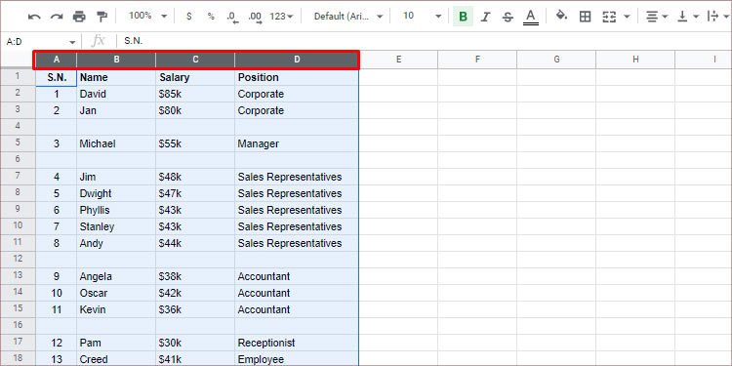Click the Undo arrow icon

coord(34,17)
